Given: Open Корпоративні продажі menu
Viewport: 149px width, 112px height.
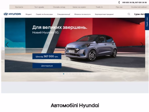Looking at the screenshot, I should pyautogui.click(x=104, y=14).
